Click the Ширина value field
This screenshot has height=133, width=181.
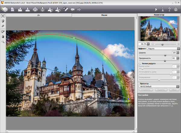click(174, 53)
